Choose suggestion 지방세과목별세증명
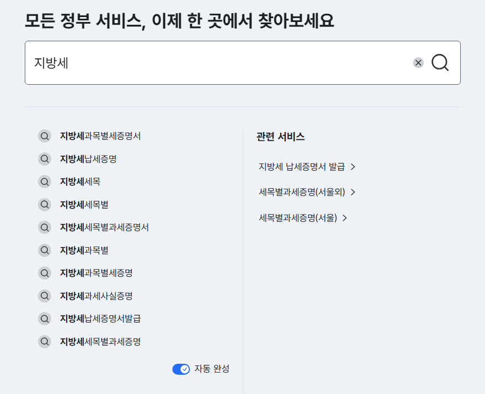The image size is (485, 394). 96,273
